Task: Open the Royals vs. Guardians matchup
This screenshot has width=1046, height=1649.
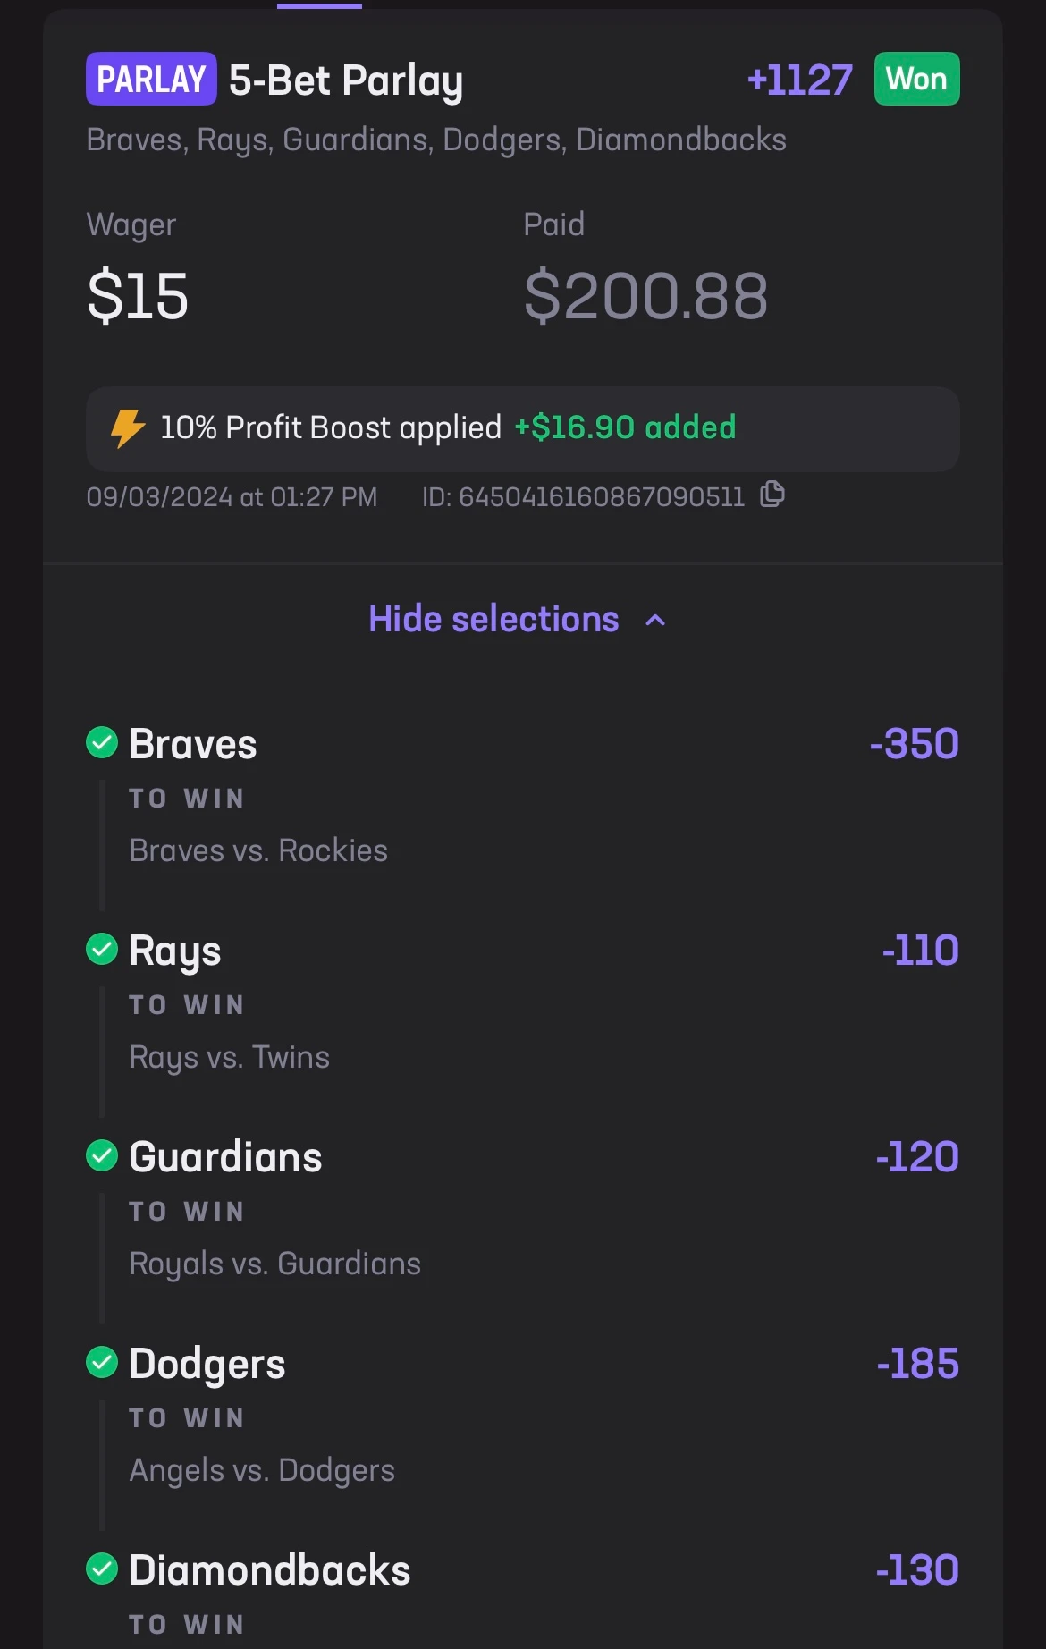Action: point(275,1264)
